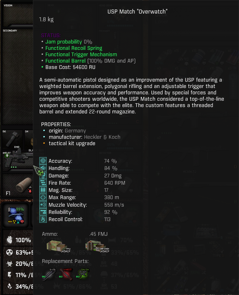Use the F1 bandage quick slot
The image size is (239, 295).
18,186
